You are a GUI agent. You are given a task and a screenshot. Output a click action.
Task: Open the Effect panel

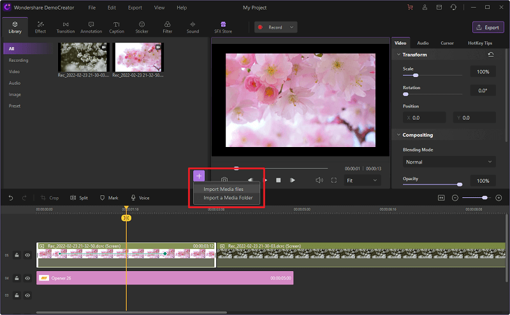click(40, 27)
